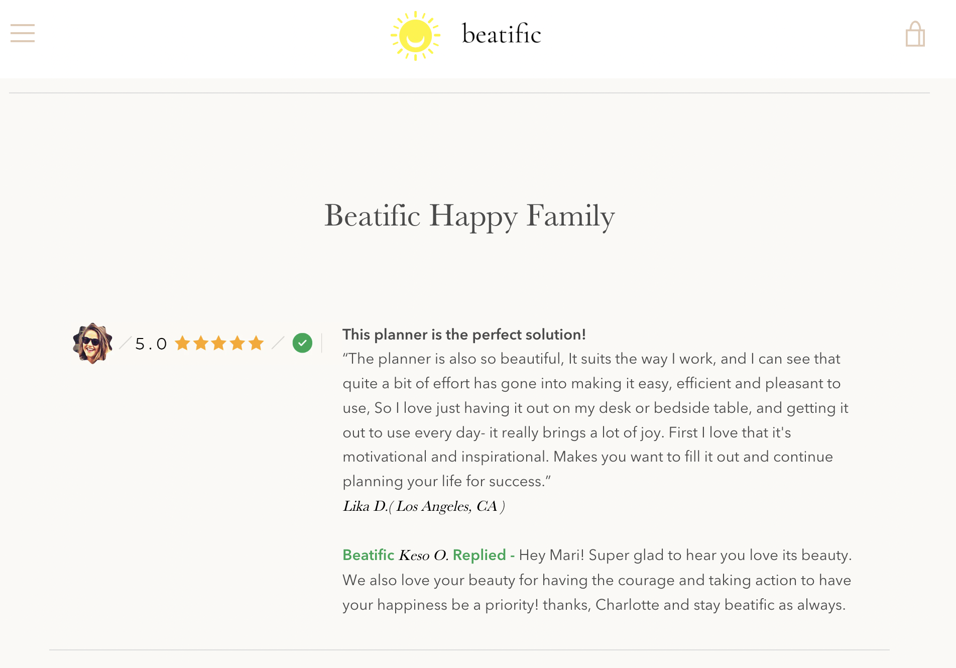
Task: Click the third rating star
Action: 219,343
